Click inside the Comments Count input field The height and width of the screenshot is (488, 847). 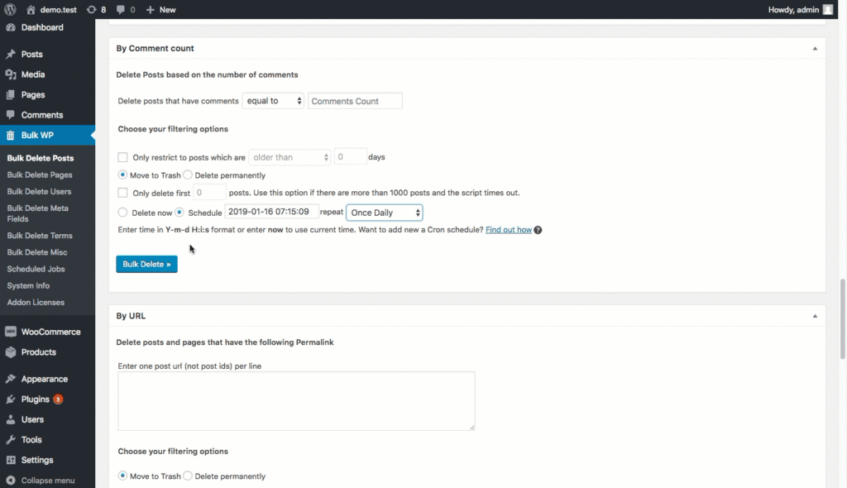click(x=354, y=100)
